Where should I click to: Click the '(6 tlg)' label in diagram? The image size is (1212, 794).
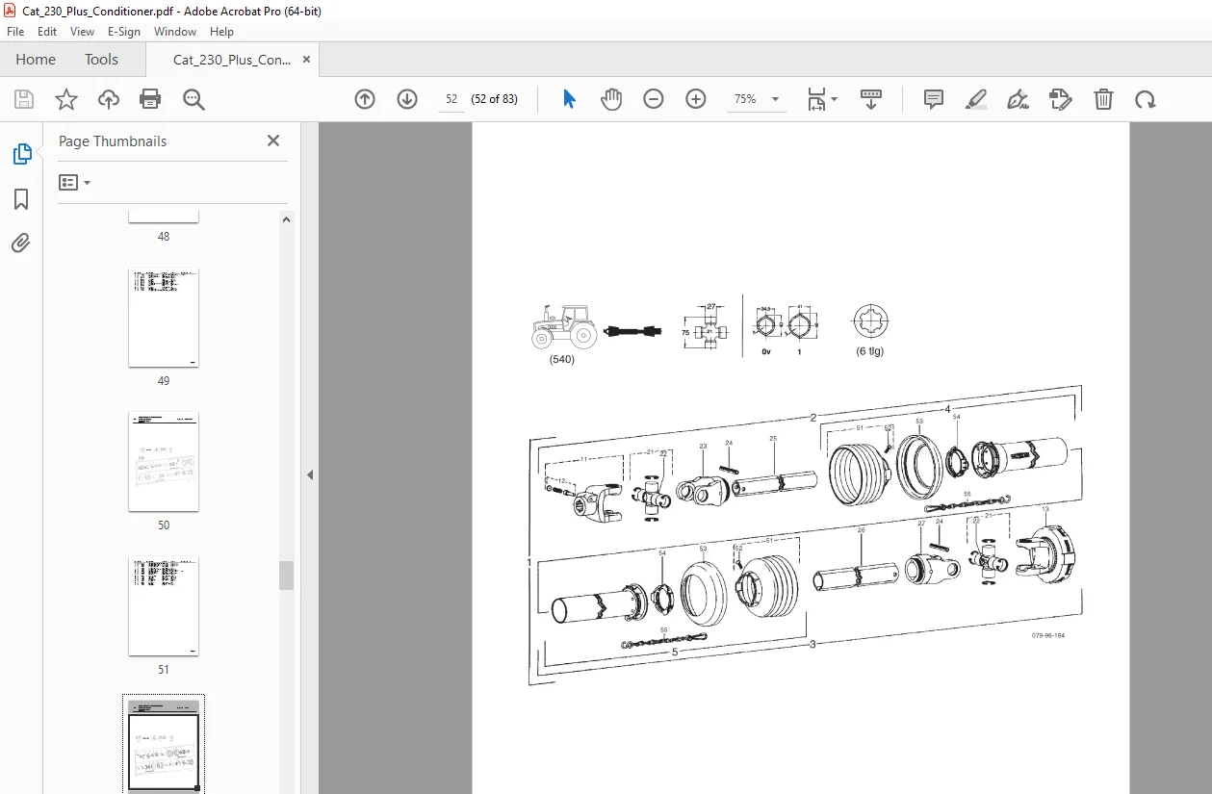(870, 351)
